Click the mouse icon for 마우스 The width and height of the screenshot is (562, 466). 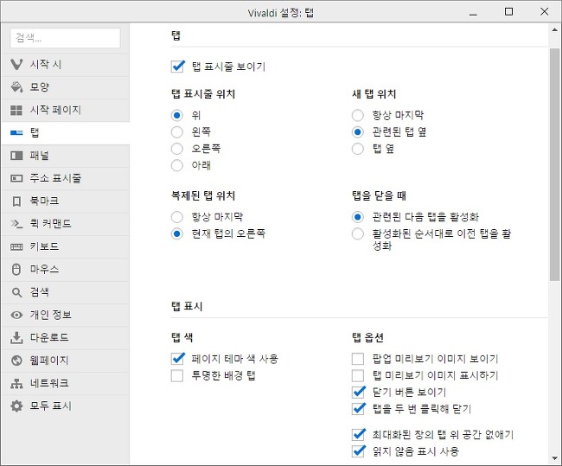click(x=16, y=269)
